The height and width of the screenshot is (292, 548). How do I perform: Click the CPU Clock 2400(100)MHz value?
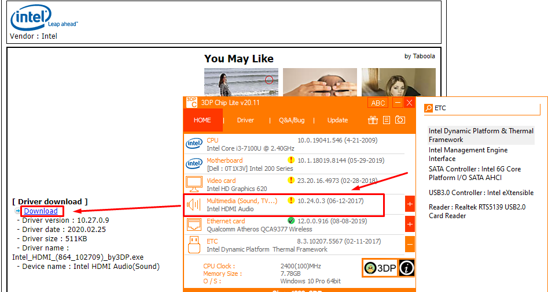[x=300, y=266]
